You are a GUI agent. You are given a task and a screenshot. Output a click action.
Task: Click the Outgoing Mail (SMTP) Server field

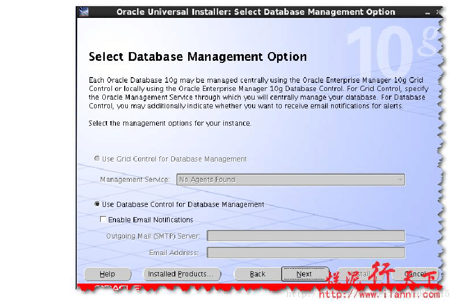pos(306,236)
